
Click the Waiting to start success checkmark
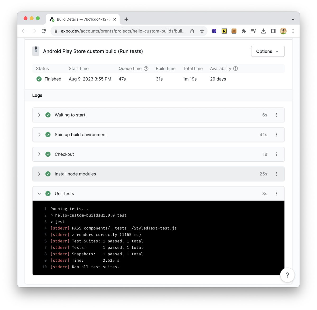point(48,115)
